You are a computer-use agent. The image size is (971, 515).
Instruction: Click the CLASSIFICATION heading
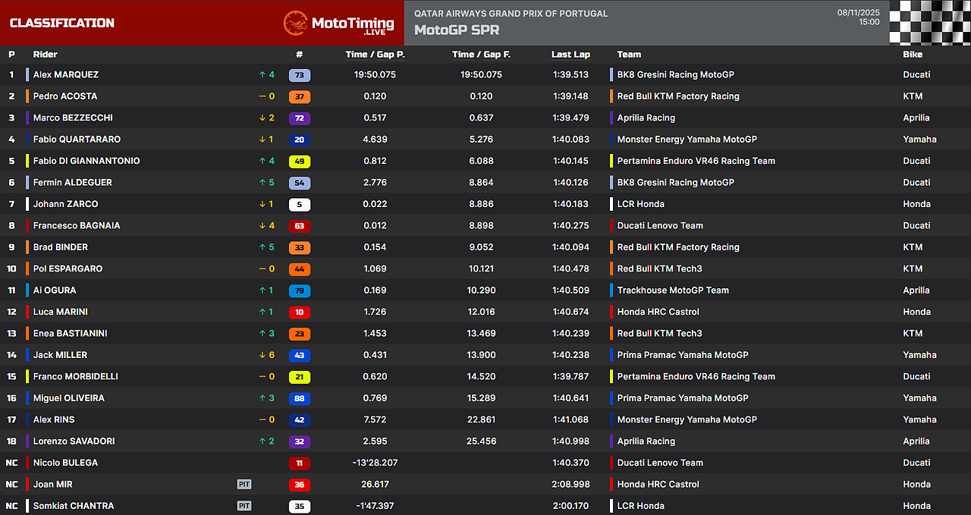(x=62, y=23)
